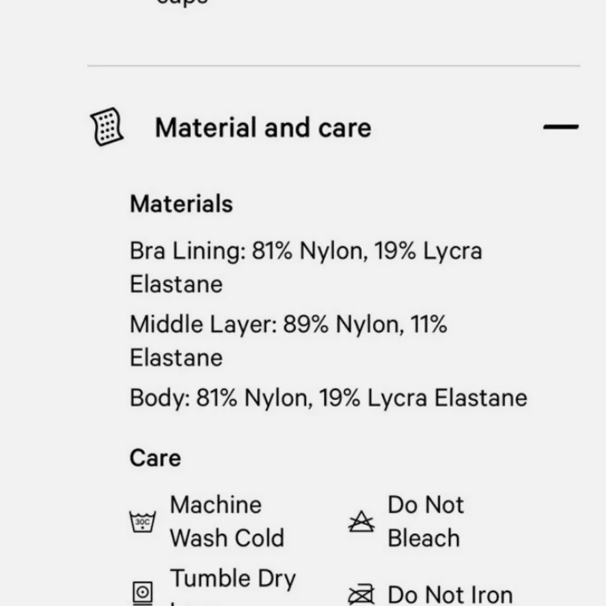Screen dimensions: 606x606
Task: Click the crossed-out iron icon
Action: pyautogui.click(x=361, y=595)
